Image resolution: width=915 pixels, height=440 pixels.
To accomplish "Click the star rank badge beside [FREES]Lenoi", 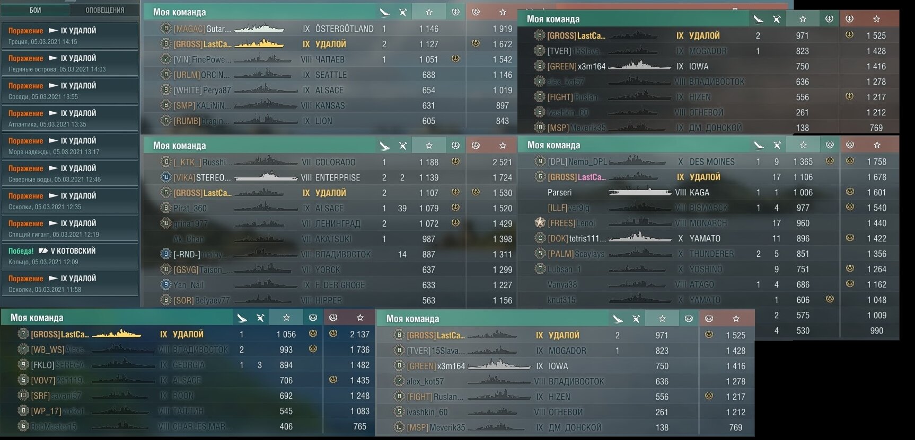I will pyautogui.click(x=540, y=222).
